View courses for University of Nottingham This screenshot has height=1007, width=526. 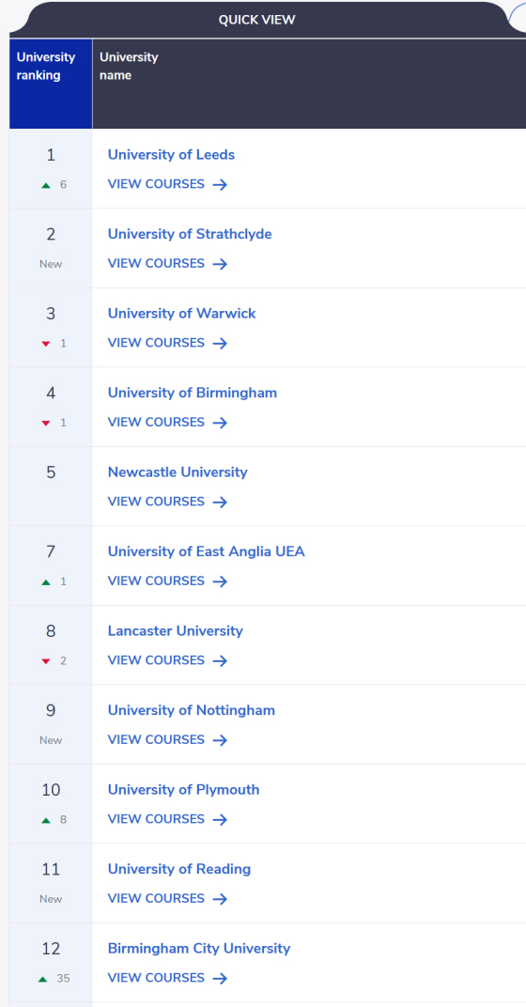167,740
